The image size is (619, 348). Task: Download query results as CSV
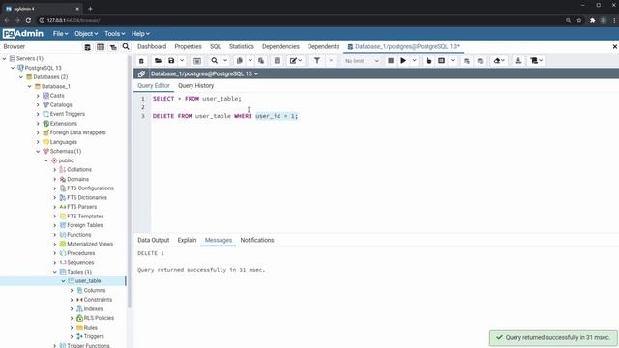coord(518,61)
